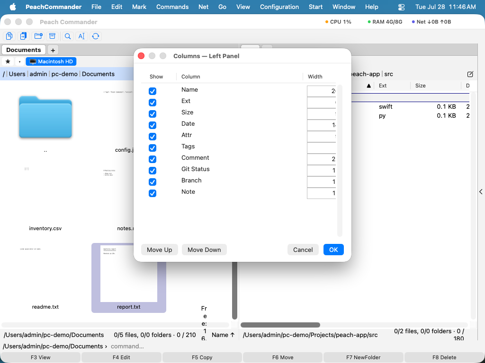Click F3 View function button
485x363 pixels.
pyautogui.click(x=41, y=357)
